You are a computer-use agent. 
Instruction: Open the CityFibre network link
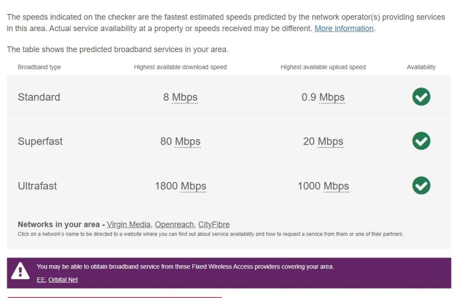tap(214, 224)
